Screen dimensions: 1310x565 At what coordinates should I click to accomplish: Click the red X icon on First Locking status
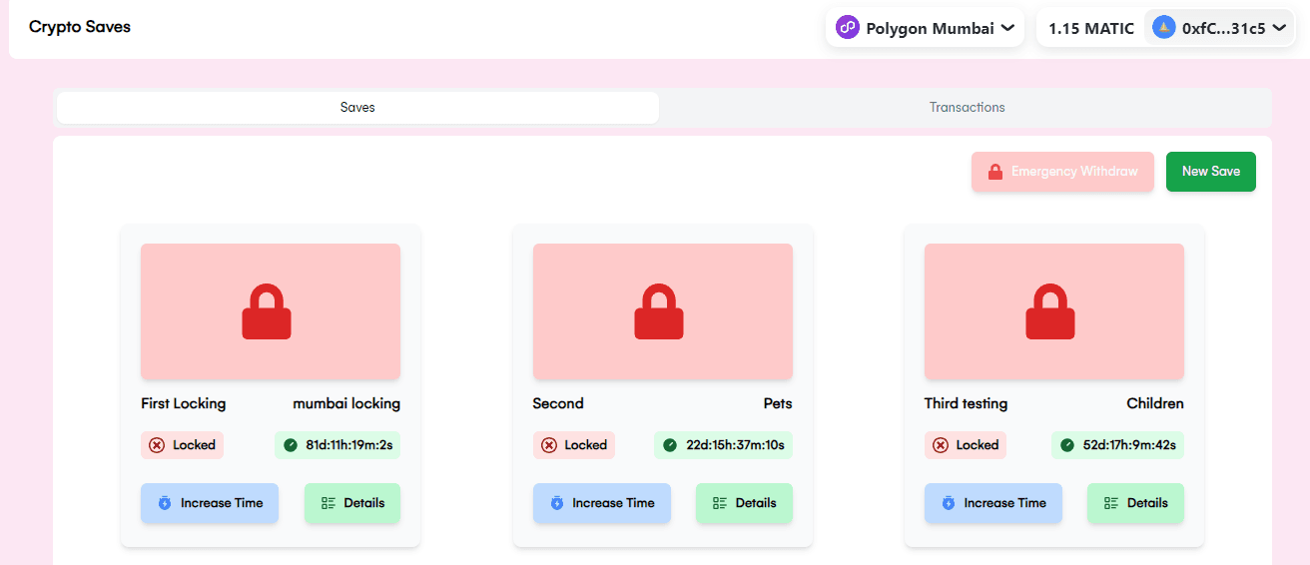(157, 445)
